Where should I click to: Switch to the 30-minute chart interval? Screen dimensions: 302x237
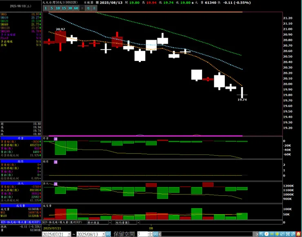[x=70, y=8]
